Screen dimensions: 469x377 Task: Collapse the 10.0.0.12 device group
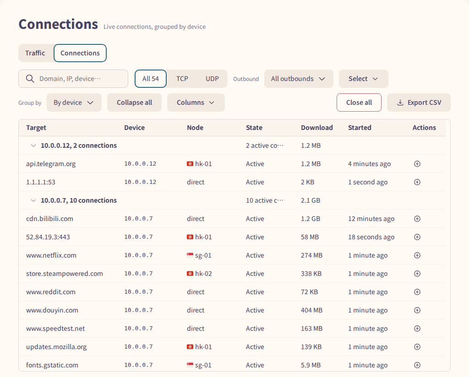(33, 145)
